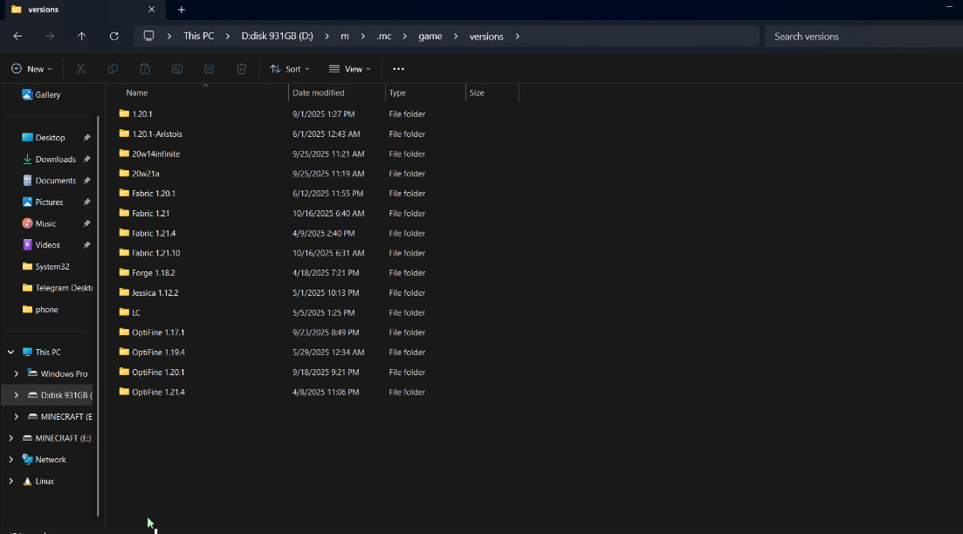Open the Sort dropdown
963x534 pixels.
290,69
